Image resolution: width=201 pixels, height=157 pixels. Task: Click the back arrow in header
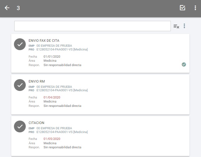point(7,8)
